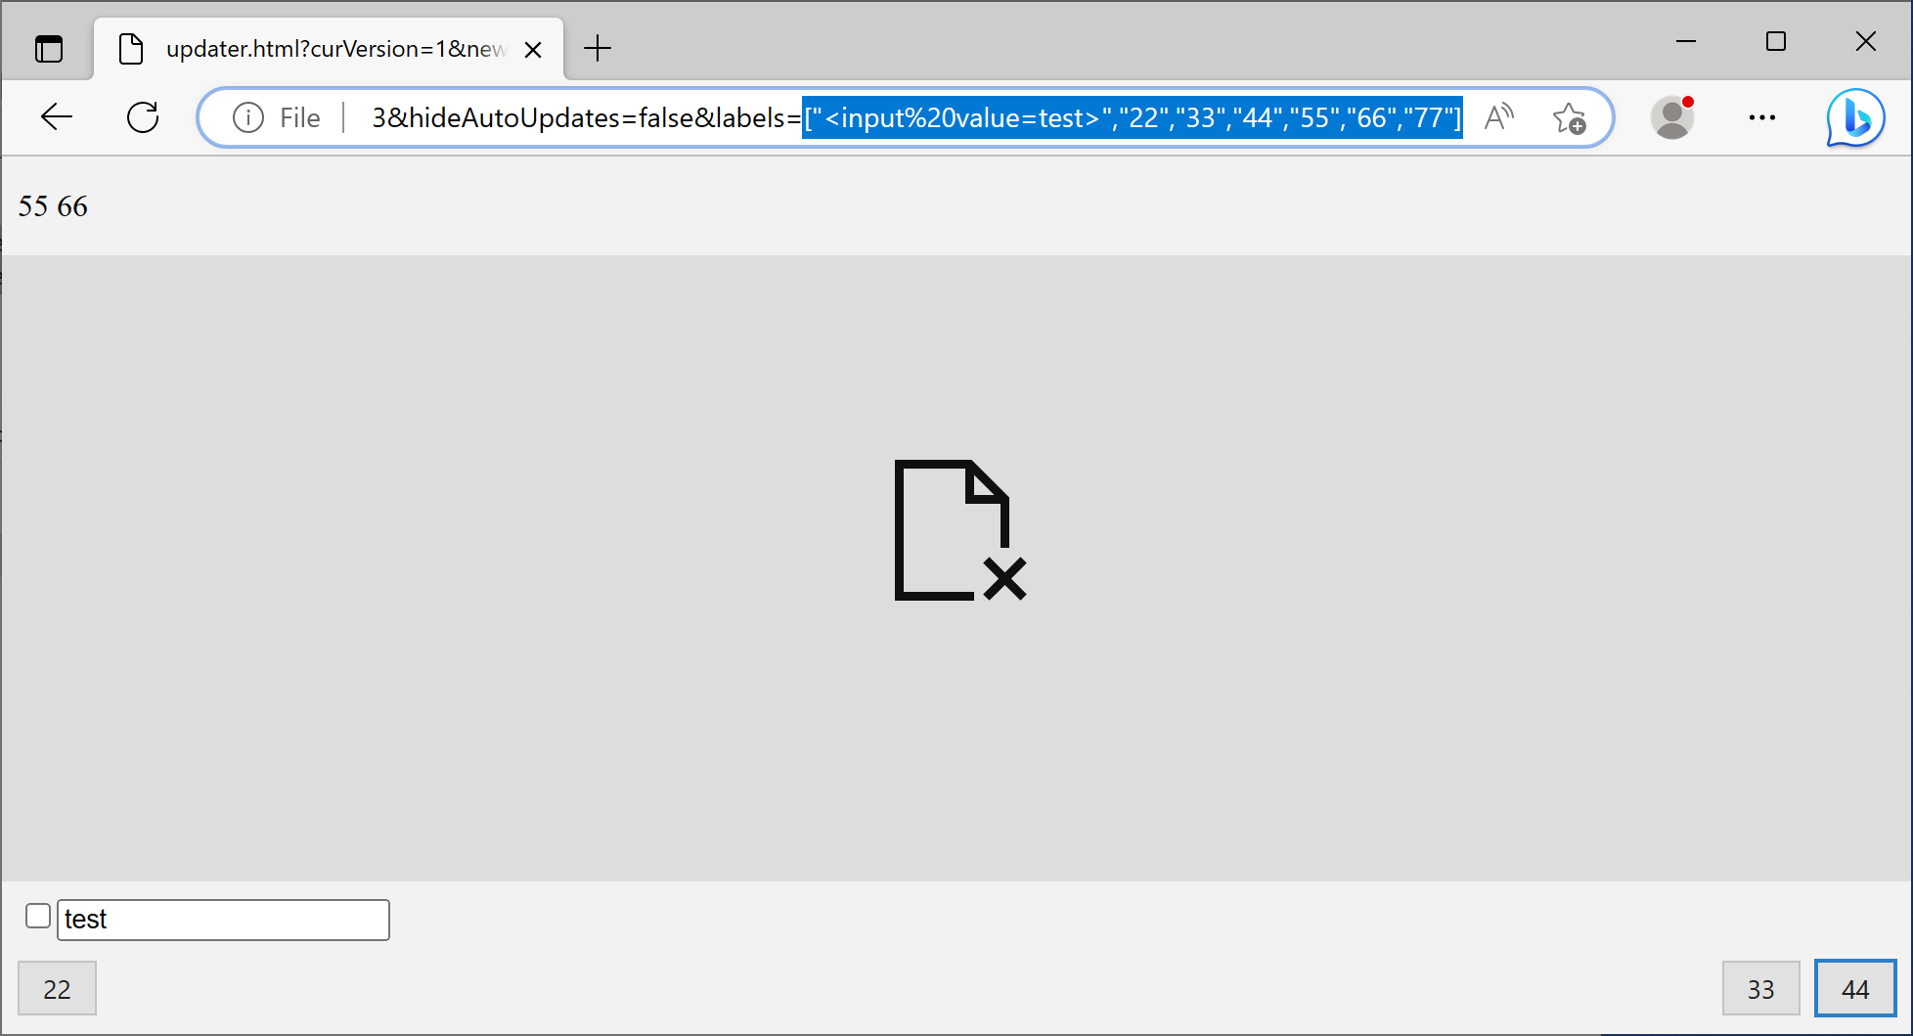The width and height of the screenshot is (1913, 1036).
Task: Close the updater.html tab
Action: click(533, 50)
